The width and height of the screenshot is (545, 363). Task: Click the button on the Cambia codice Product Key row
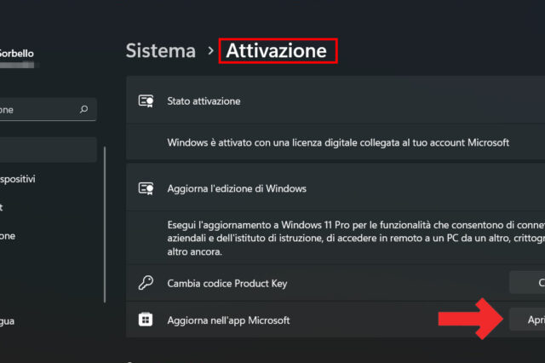528,283
